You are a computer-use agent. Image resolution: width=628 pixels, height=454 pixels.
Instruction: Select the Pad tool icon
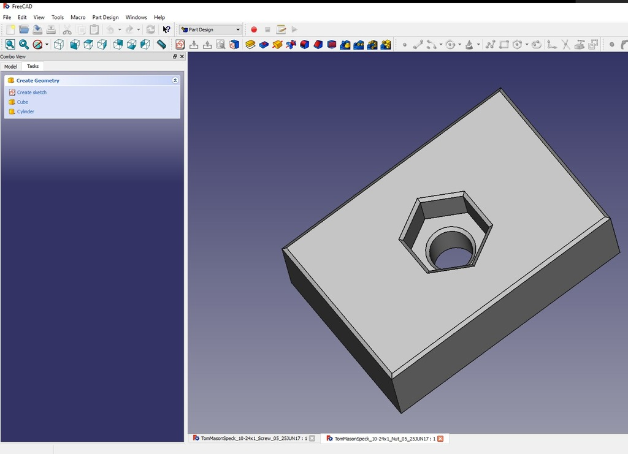[250, 45]
